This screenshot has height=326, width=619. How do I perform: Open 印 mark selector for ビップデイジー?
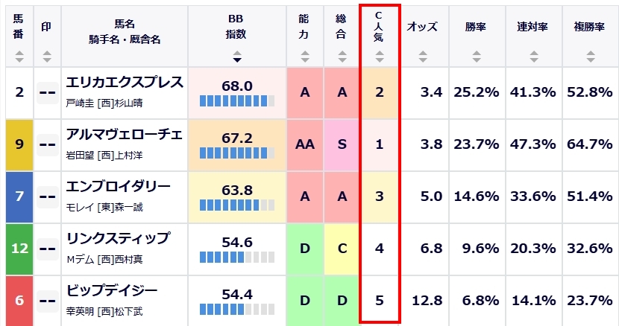48,301
